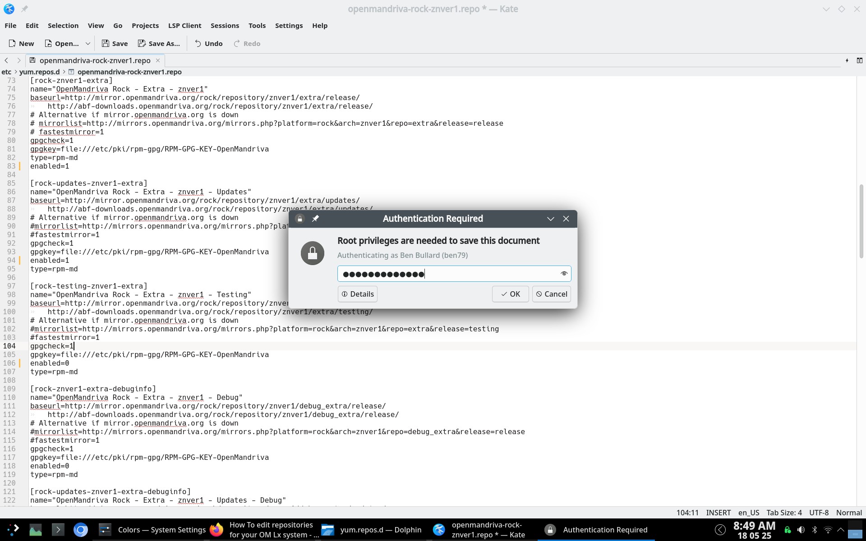Click Cancel in Authentication Required dialog
The height and width of the screenshot is (541, 866).
tap(551, 294)
